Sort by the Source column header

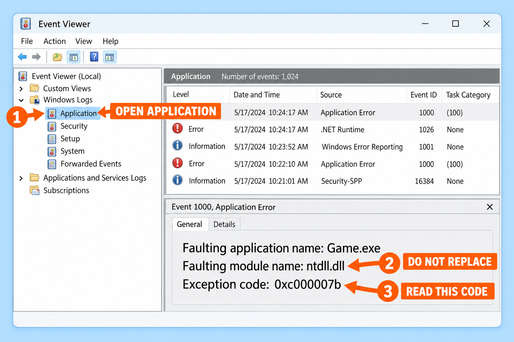point(361,95)
